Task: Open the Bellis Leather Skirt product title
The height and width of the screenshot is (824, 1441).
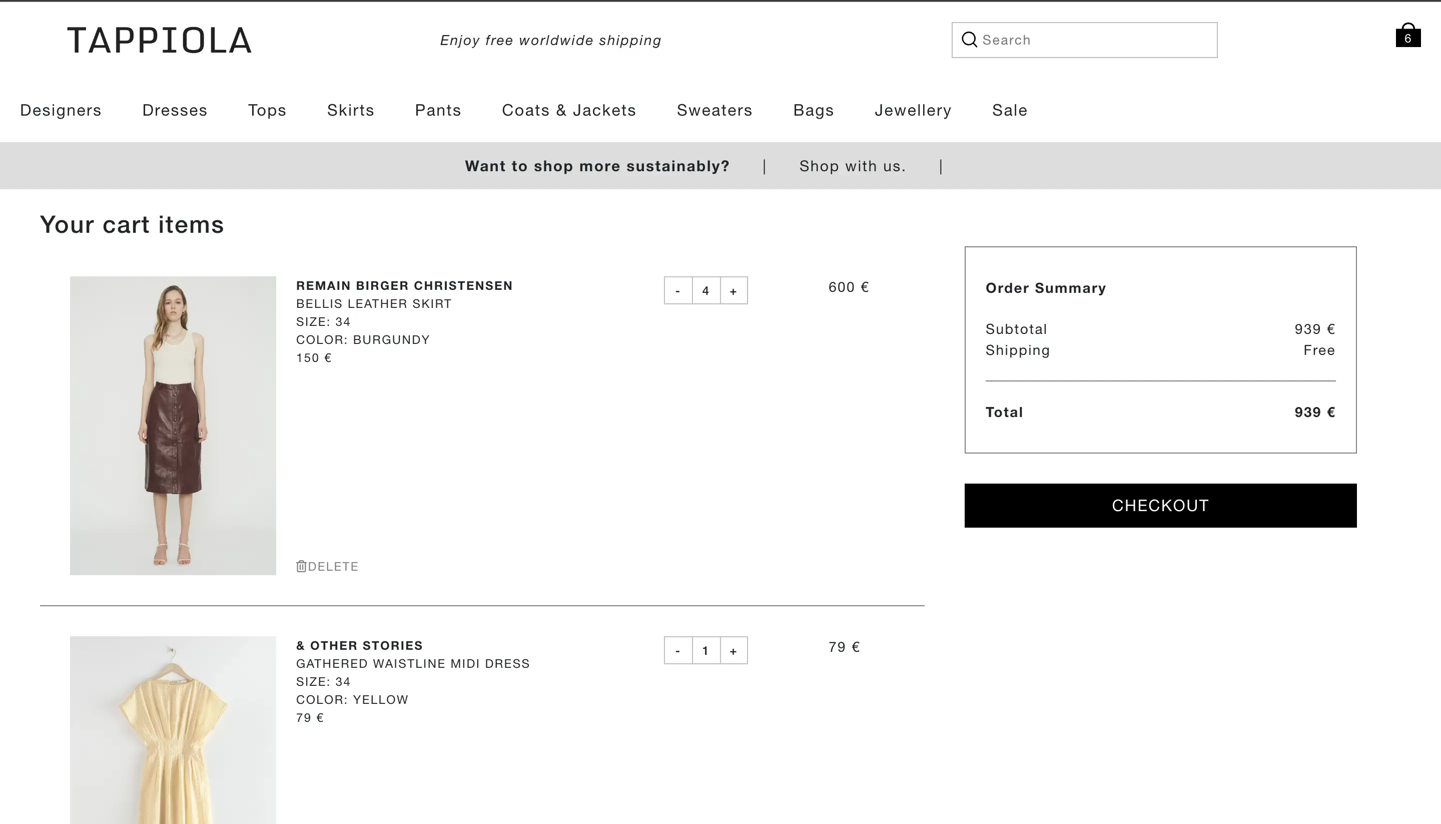Action: click(x=373, y=304)
